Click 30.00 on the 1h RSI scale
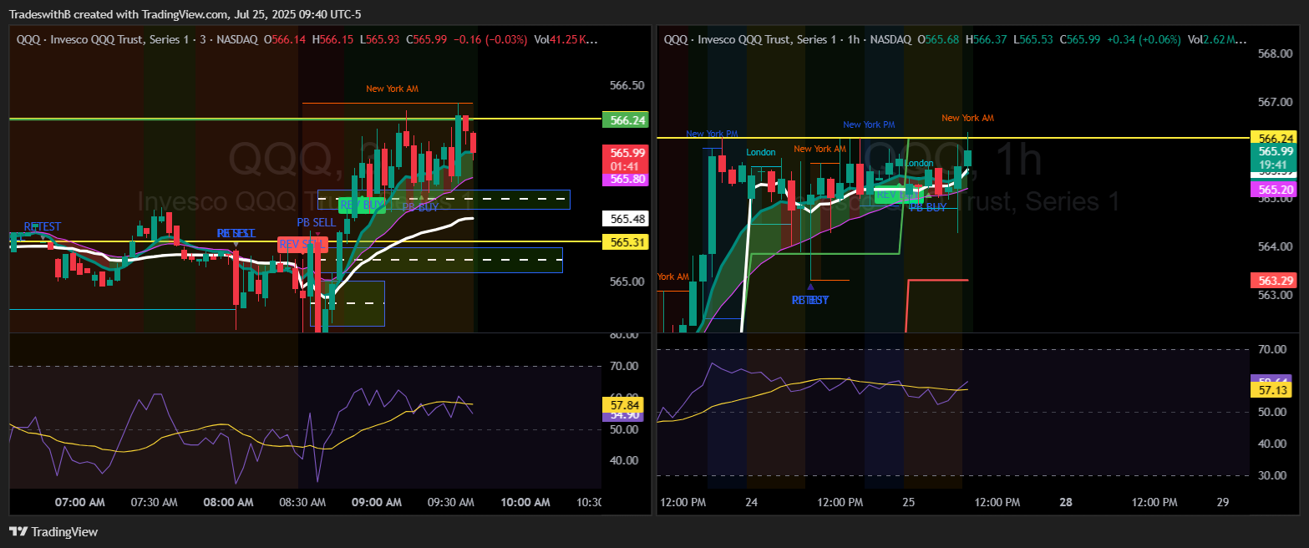The width and height of the screenshot is (1309, 548). pyautogui.click(x=1274, y=475)
